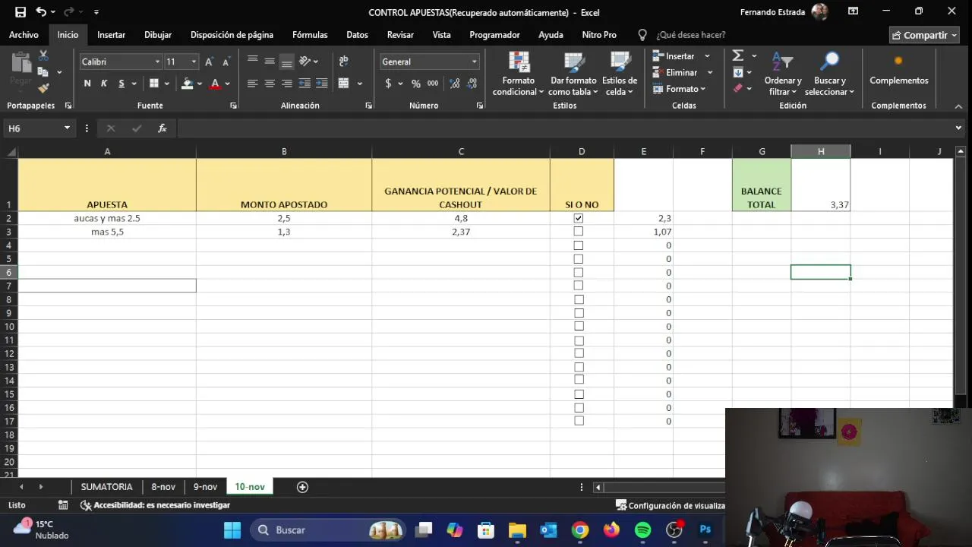This screenshot has height=547, width=972.
Task: Align text to the left
Action: [x=253, y=84]
